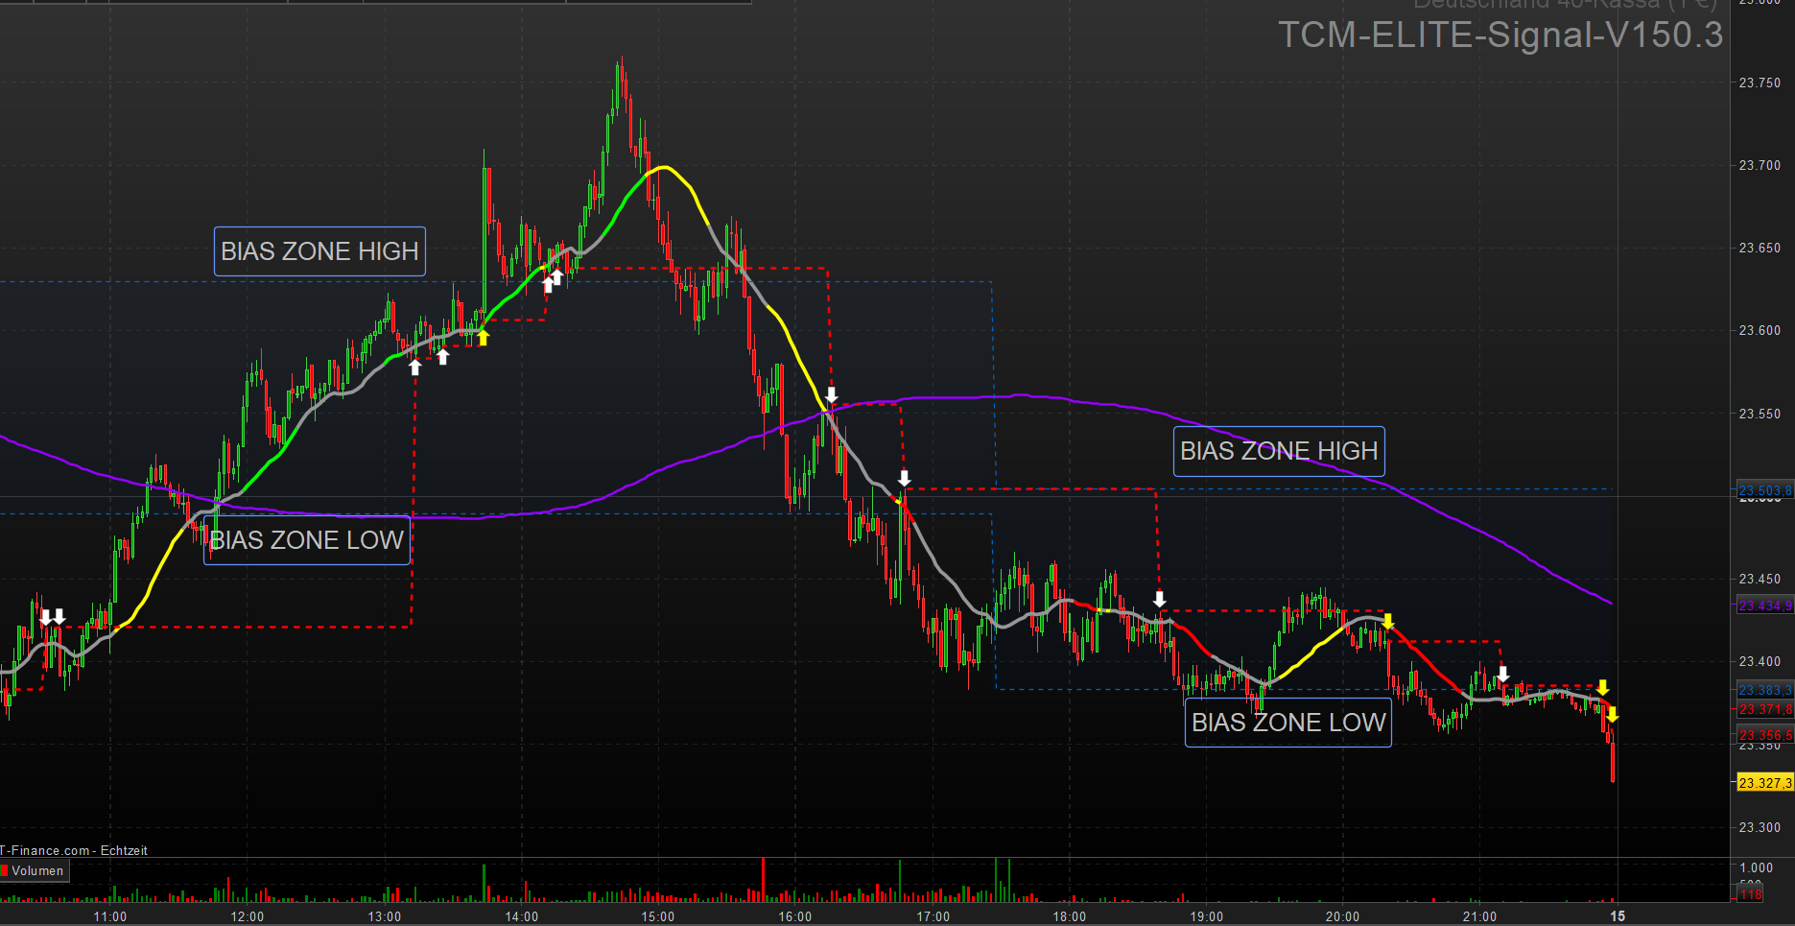The width and height of the screenshot is (1795, 926).
Task: Click the red-green Volumen indicator icon
Action: pyautogui.click(x=5, y=871)
